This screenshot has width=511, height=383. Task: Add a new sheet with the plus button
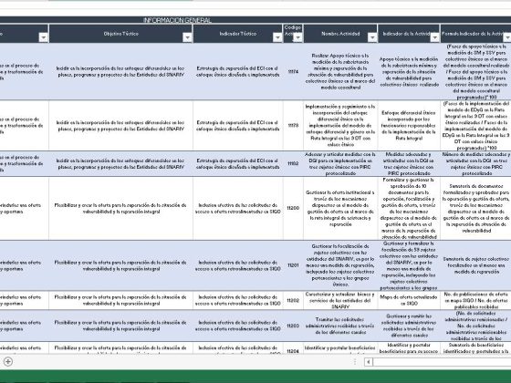8,361
